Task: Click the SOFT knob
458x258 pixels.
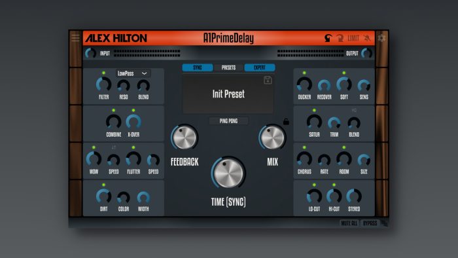Action: point(344,84)
